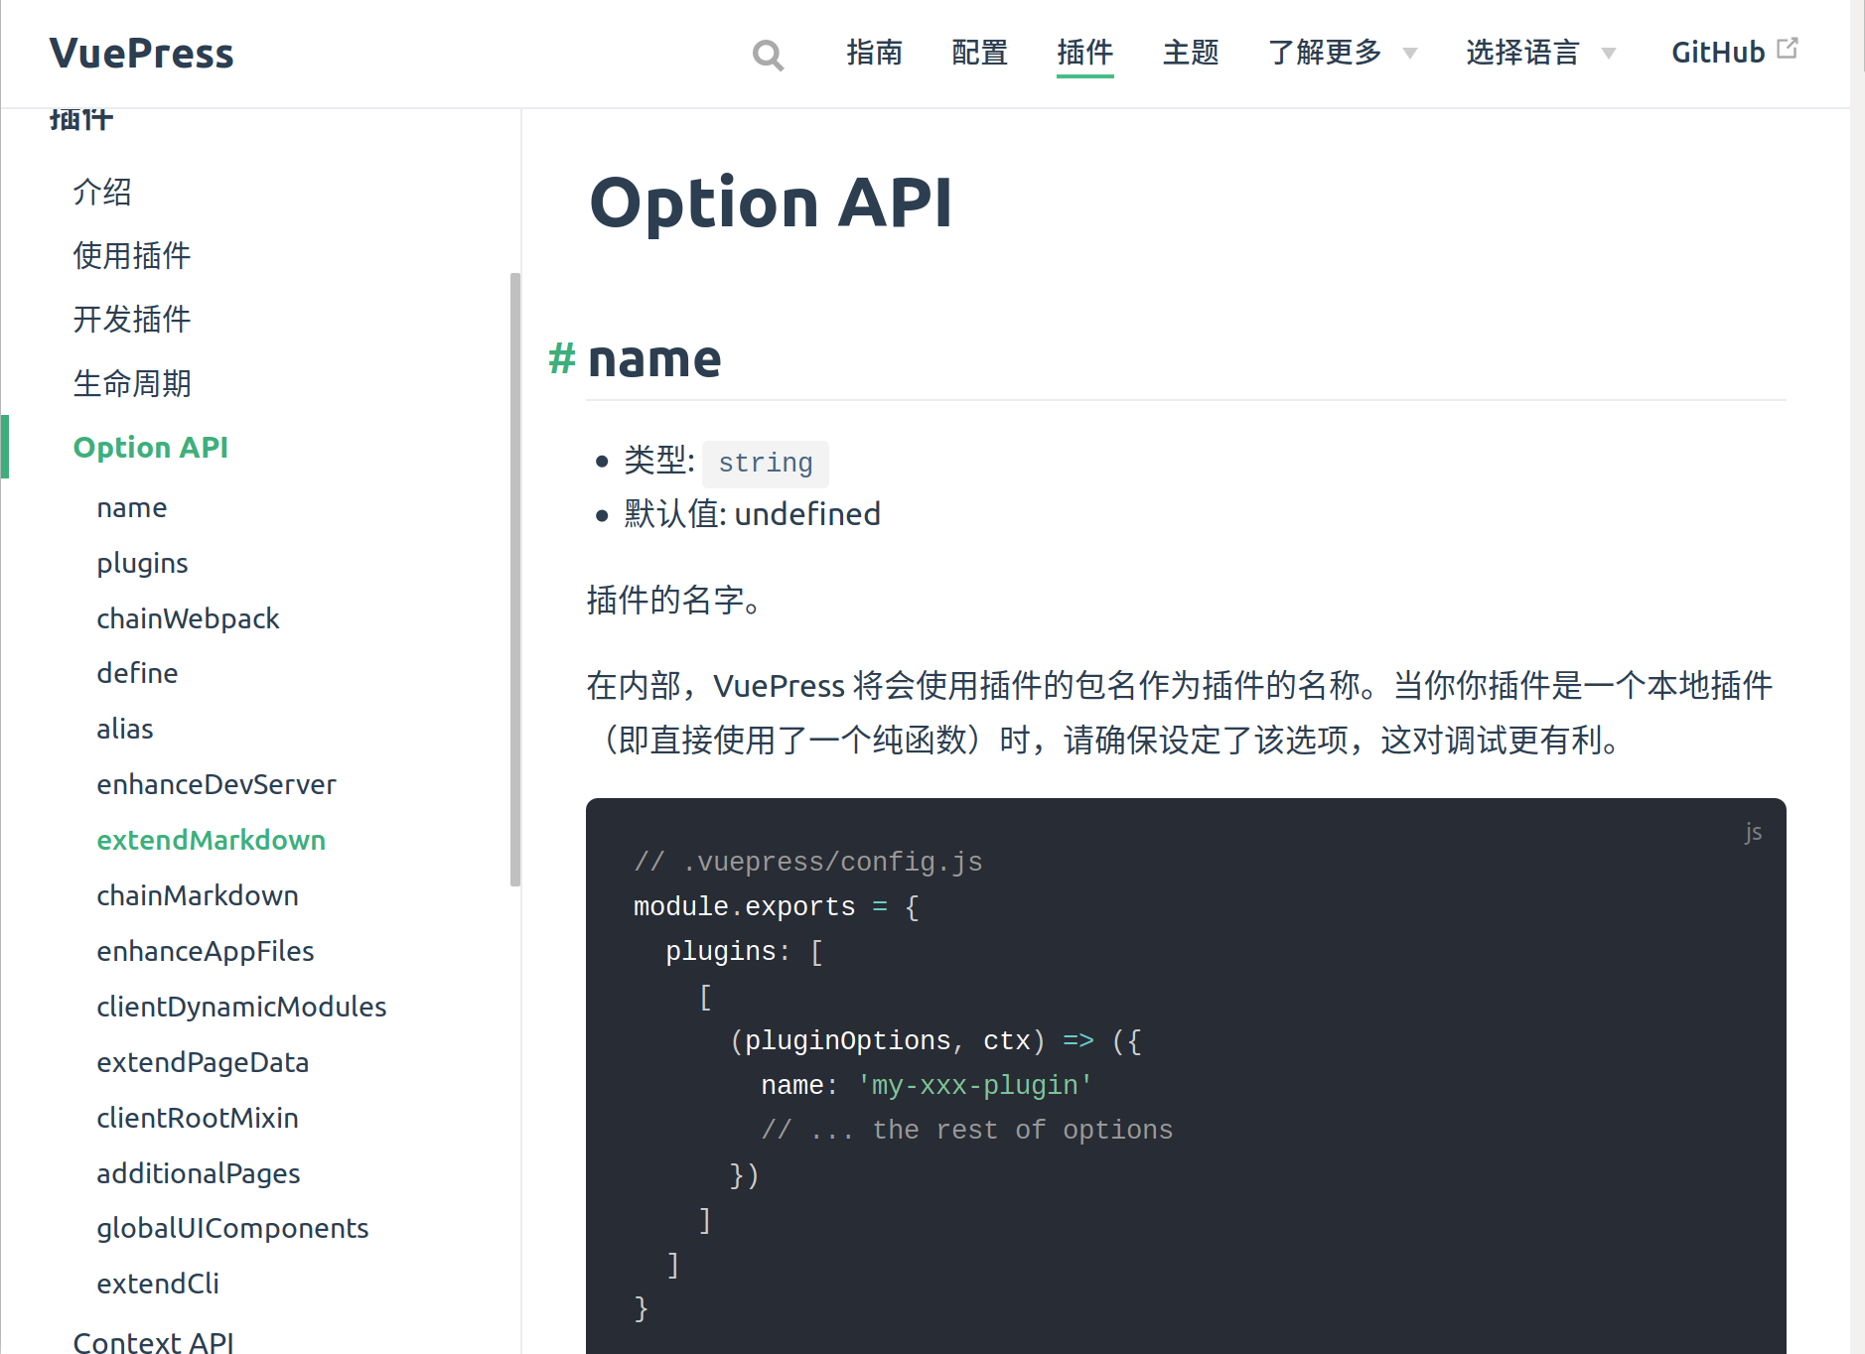The height and width of the screenshot is (1354, 1865).
Task: Click the VuePress home logo text
Action: pyautogui.click(x=142, y=54)
